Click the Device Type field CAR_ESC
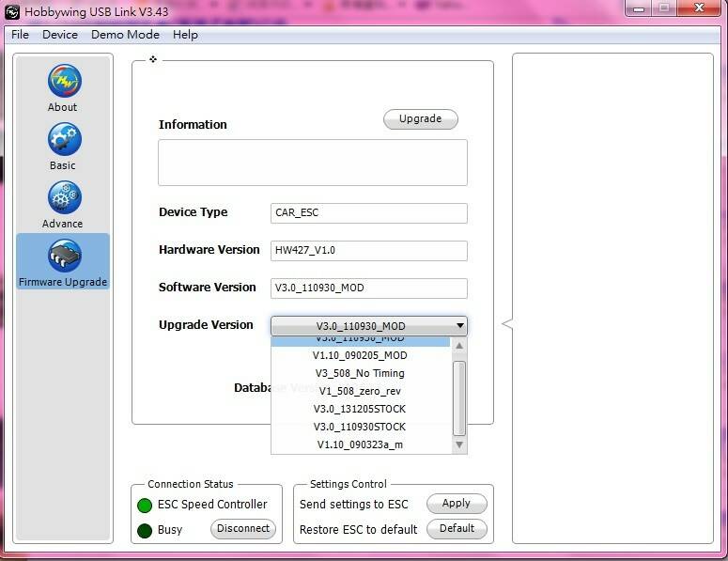The width and height of the screenshot is (728, 561). [369, 213]
